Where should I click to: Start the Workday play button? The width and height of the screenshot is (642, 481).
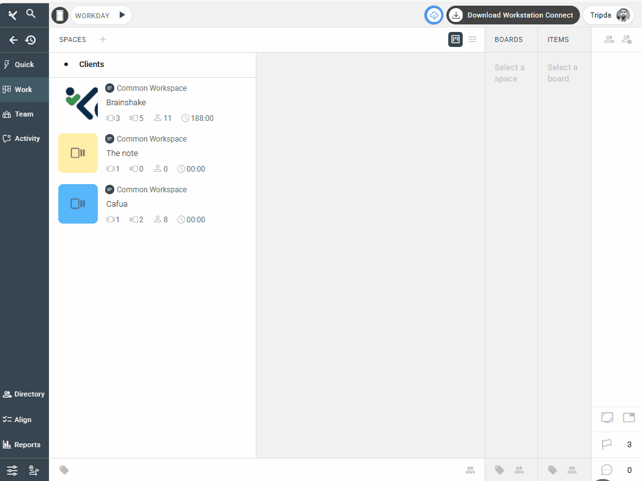point(122,15)
